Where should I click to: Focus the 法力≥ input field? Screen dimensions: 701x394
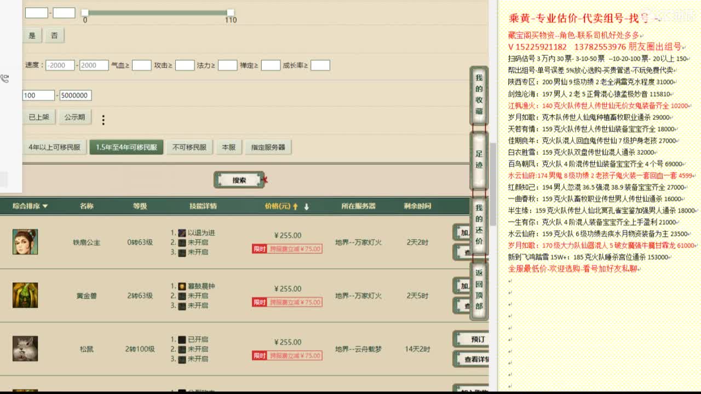coord(227,65)
